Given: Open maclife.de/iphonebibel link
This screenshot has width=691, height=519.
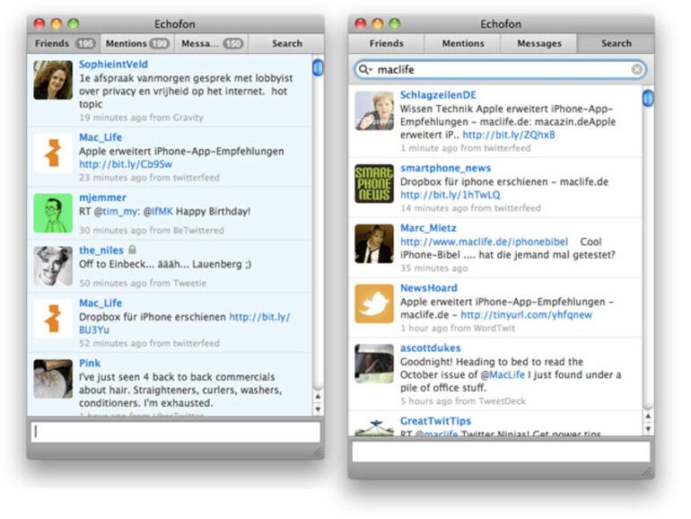Looking at the screenshot, I should click(x=484, y=242).
